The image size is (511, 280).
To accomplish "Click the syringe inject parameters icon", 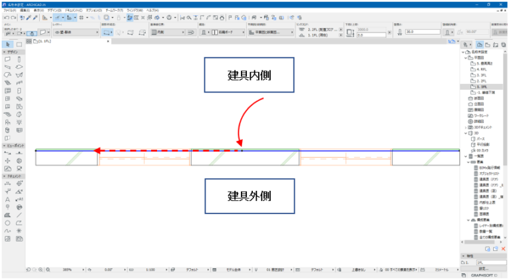I will [35, 17].
